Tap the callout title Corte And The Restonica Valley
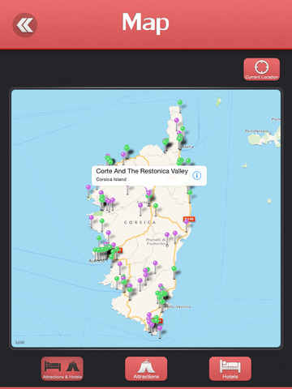 click(142, 171)
